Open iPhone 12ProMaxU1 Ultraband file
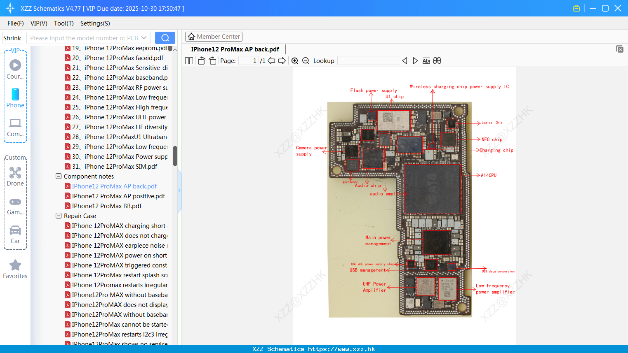Viewport: 628px width, 353px height. [116, 137]
